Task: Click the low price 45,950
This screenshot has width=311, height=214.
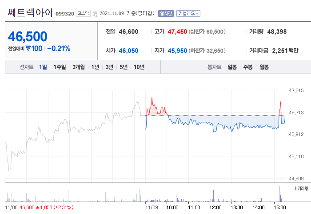Action: [x=177, y=51]
